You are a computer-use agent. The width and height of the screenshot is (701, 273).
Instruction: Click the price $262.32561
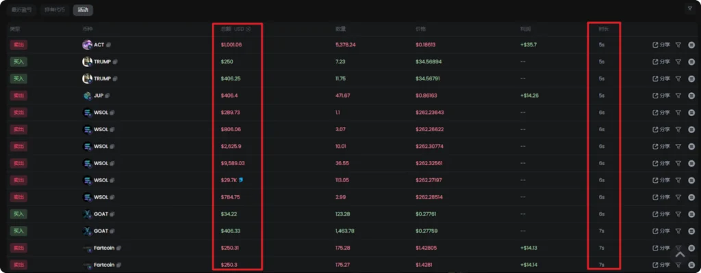(430, 164)
